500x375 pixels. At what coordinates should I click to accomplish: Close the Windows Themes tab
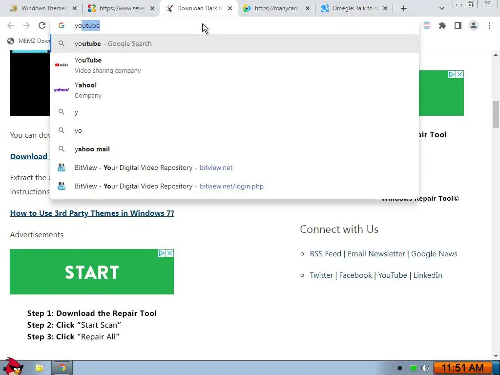(x=75, y=8)
